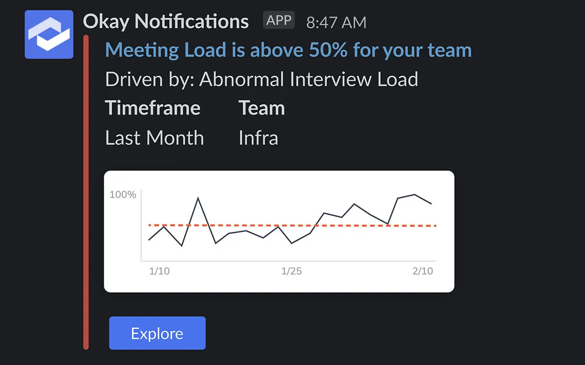Image resolution: width=585 pixels, height=365 pixels.
Task: Open the "Meeting Load is above 50%" title link
Action: tap(288, 50)
